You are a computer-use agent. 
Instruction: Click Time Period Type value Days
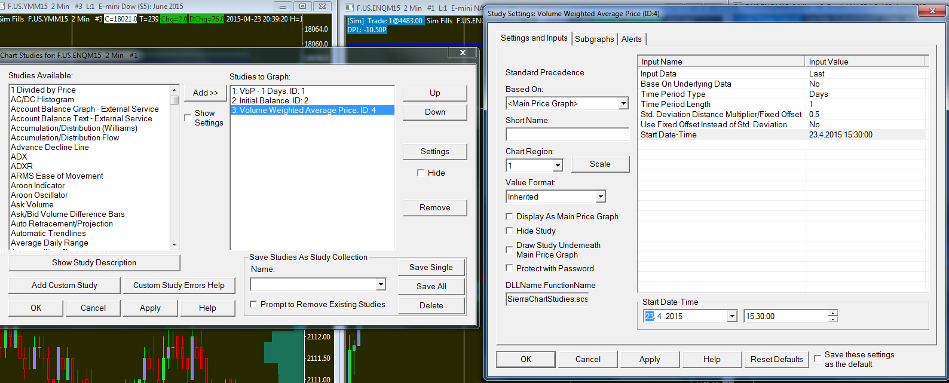(x=818, y=94)
